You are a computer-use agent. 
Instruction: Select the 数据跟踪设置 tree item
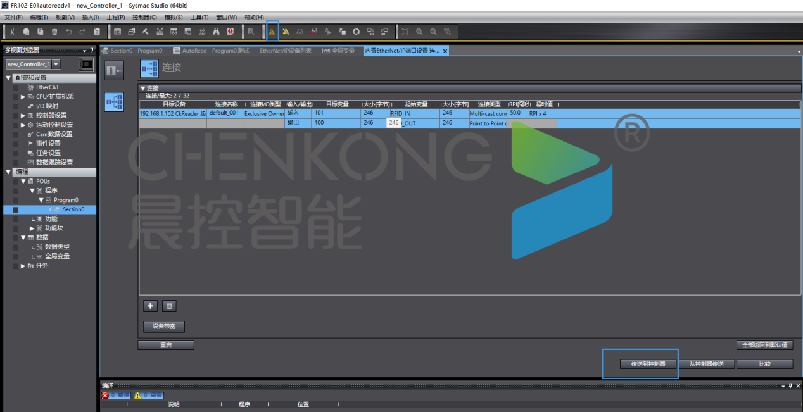tap(54, 163)
